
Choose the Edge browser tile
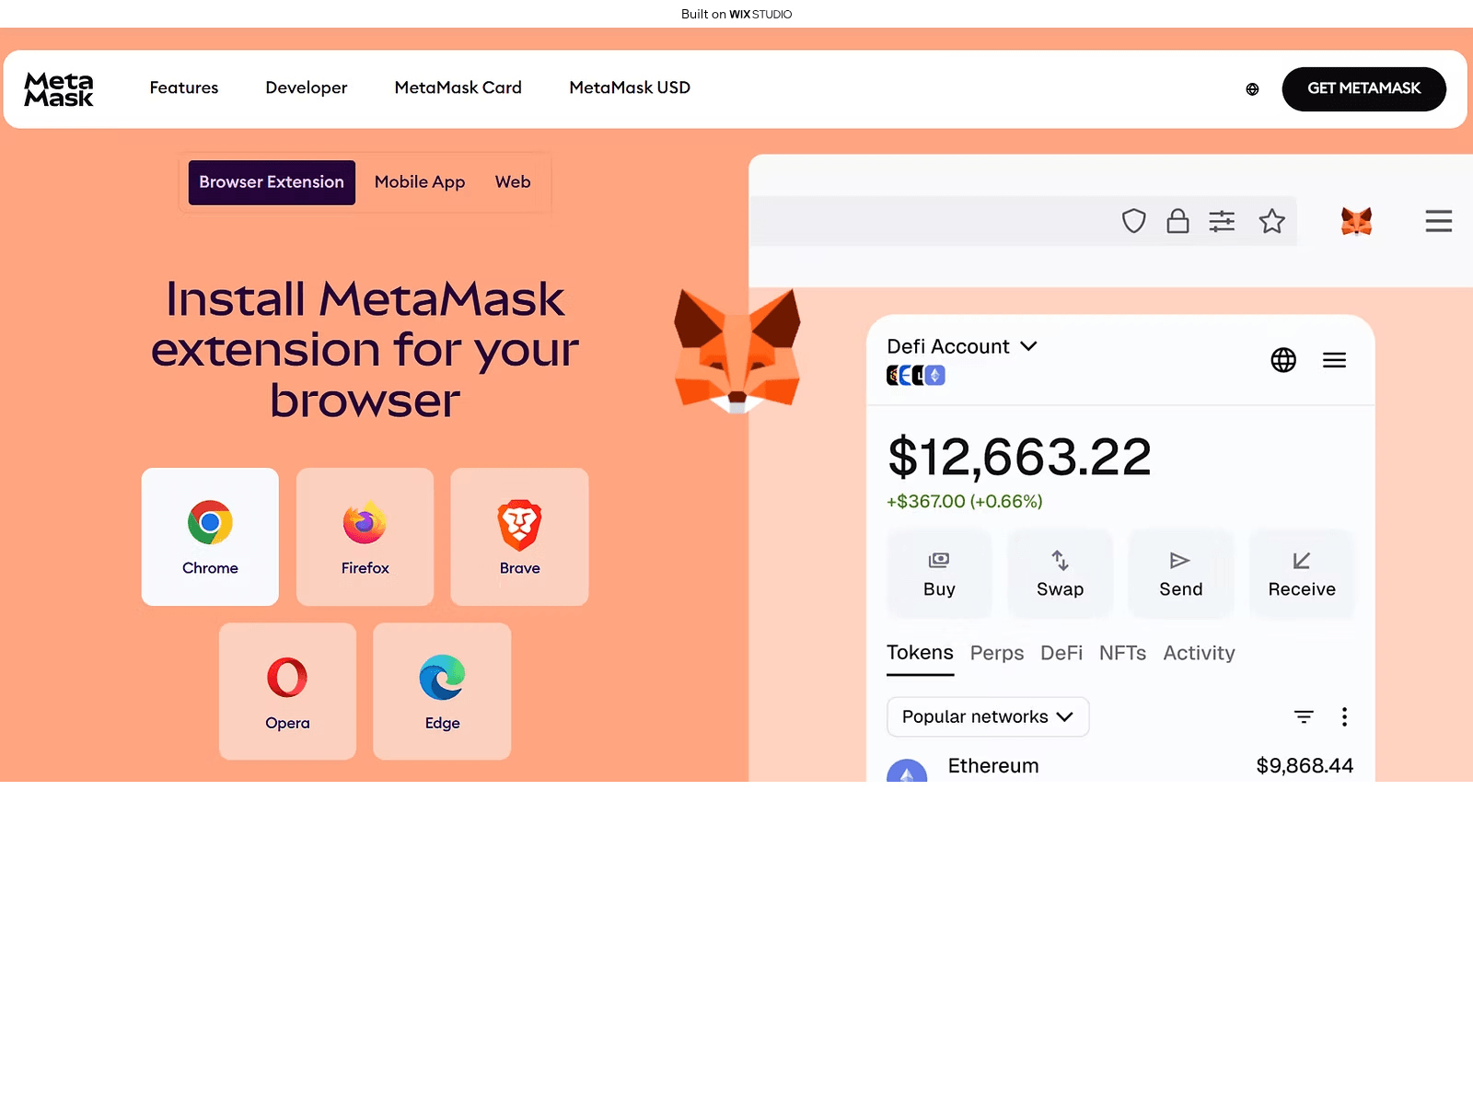click(442, 692)
